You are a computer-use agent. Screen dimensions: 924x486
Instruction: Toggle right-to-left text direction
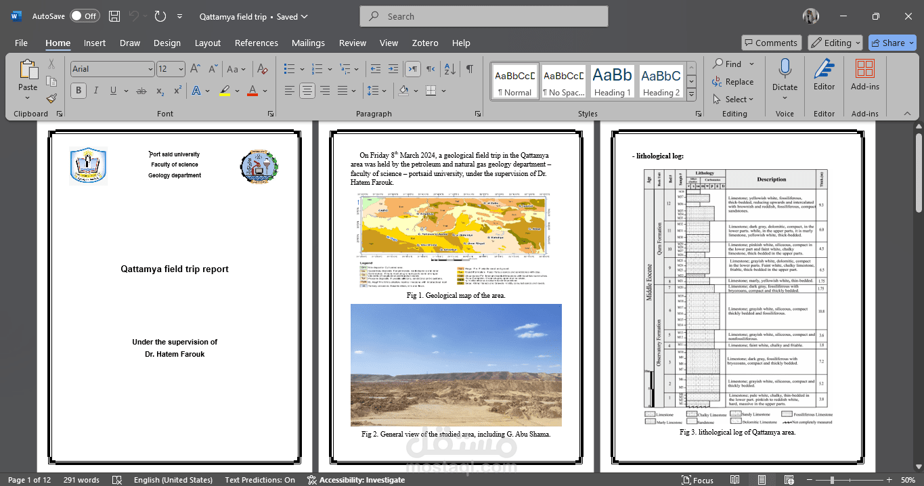point(430,69)
